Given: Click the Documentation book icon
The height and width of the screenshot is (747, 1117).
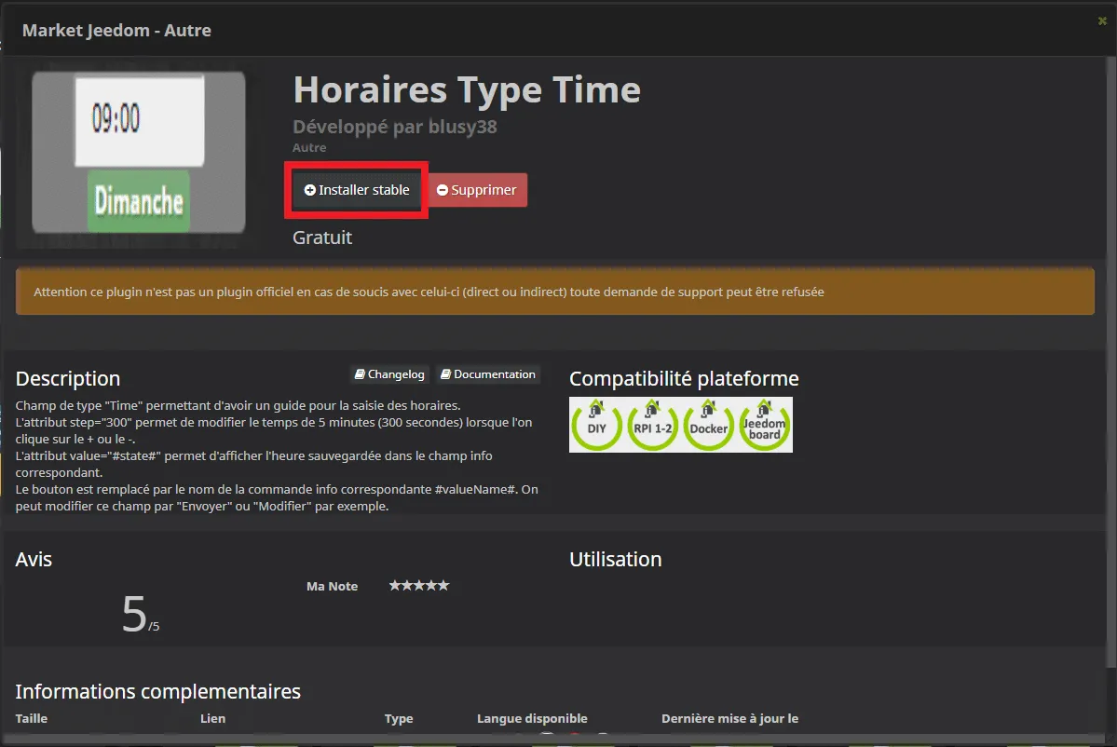Looking at the screenshot, I should pyautogui.click(x=445, y=374).
